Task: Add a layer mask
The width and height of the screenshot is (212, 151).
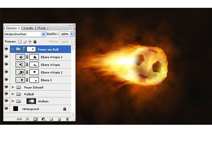Action: click(35, 119)
